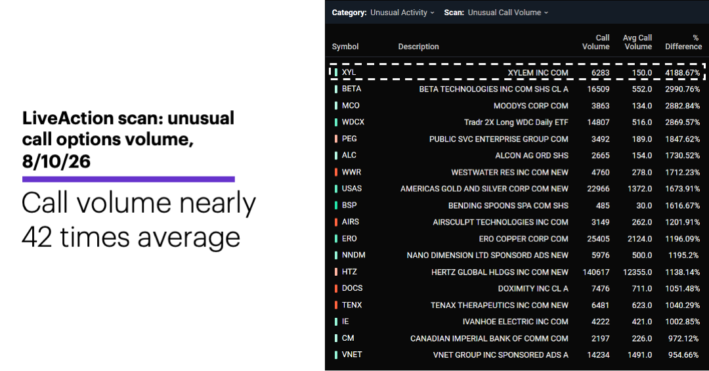The image size is (709, 371).
Task: Click HERTZ GLOBAL HLDGS INC COM NEW
Action: (500, 272)
